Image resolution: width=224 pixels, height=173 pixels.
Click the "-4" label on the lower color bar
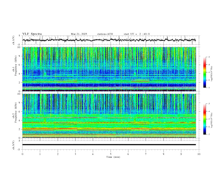[208, 111]
